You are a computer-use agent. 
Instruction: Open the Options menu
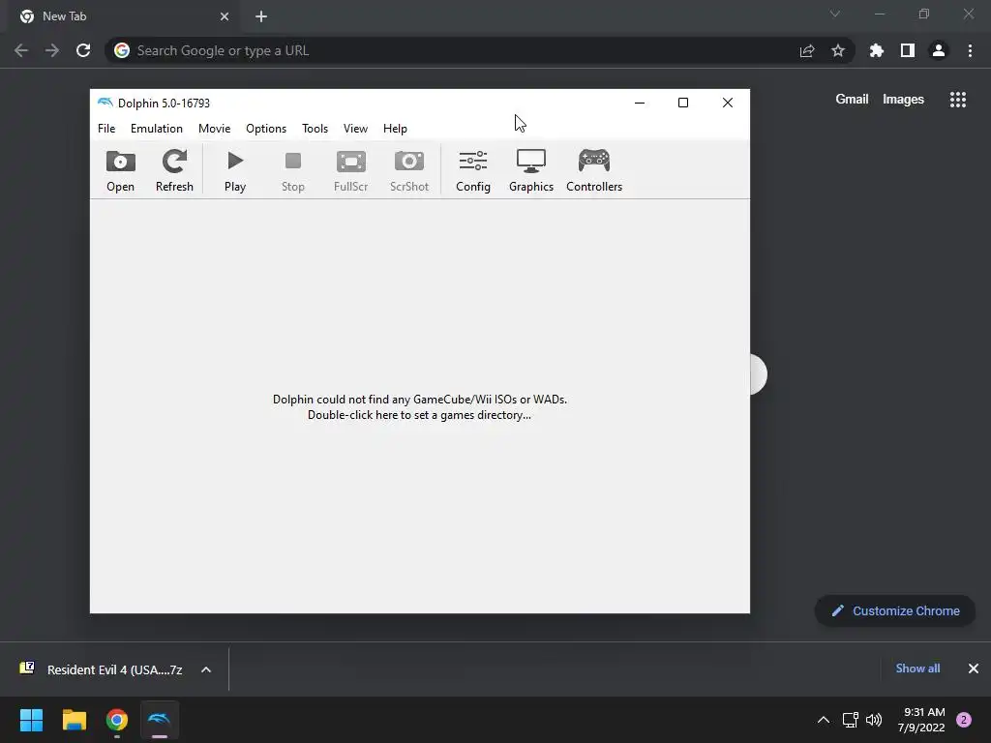pos(266,129)
